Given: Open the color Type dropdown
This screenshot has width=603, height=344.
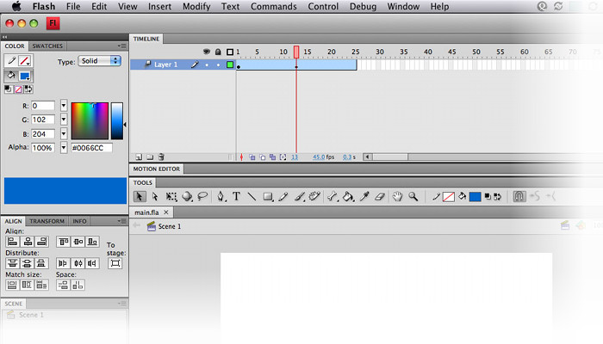Looking at the screenshot, I should click(100, 61).
